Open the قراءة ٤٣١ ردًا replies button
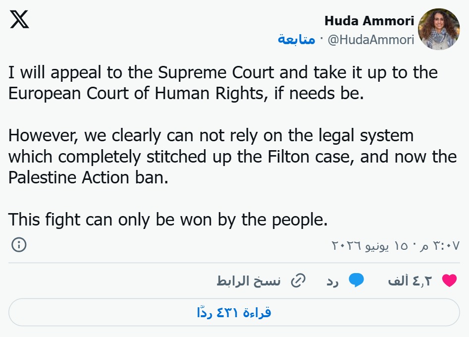This screenshot has width=469, height=337. 234,312
